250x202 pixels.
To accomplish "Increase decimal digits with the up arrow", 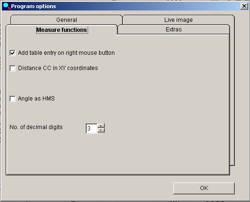I will click(x=101, y=126).
